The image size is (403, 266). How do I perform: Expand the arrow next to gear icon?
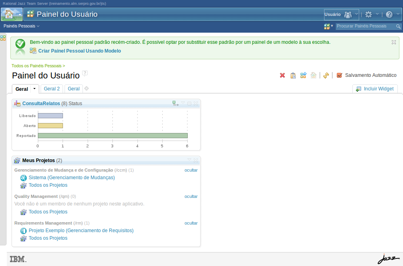pos(377,14)
